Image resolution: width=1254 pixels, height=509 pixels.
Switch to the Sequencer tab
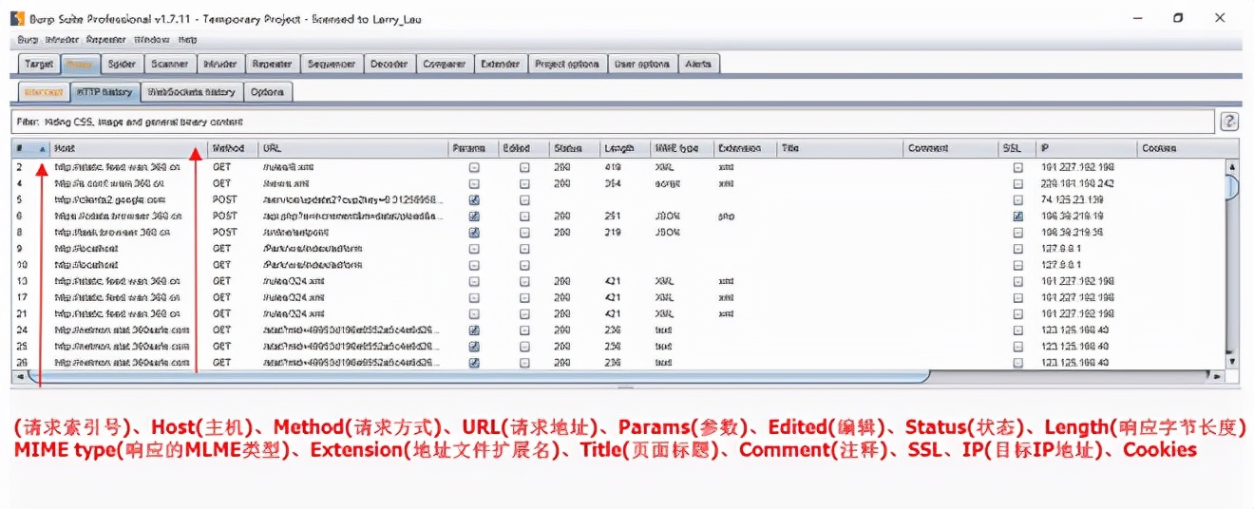[332, 64]
